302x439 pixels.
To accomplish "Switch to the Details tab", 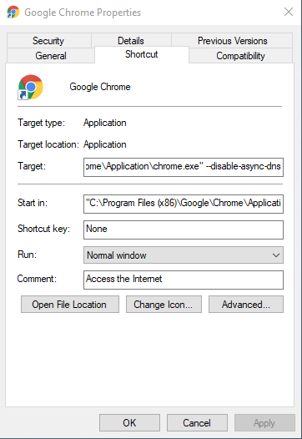I will click(131, 41).
